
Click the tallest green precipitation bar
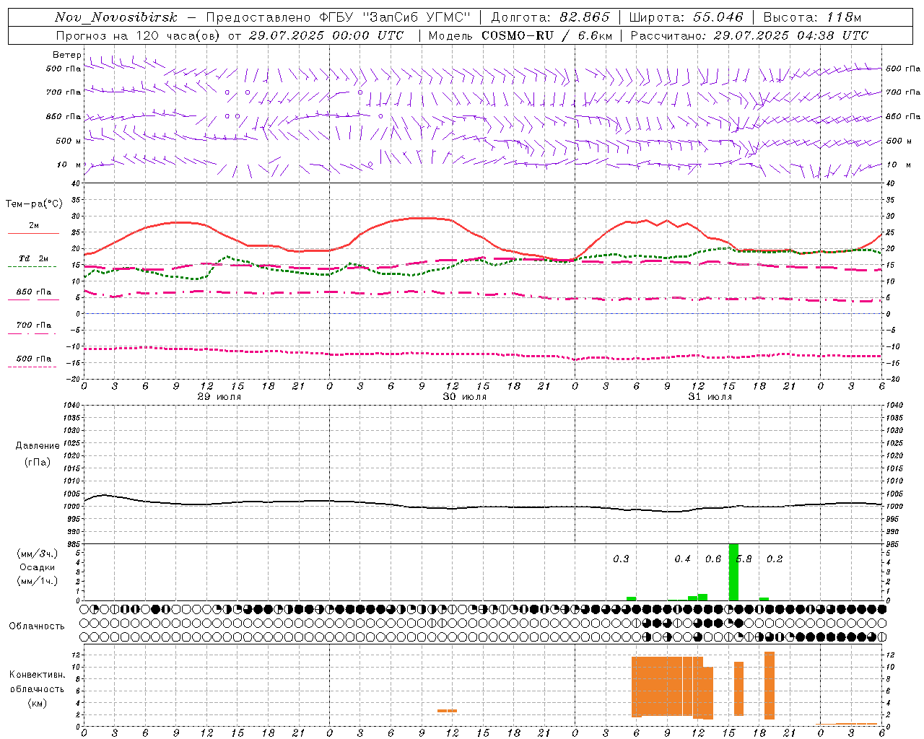[x=733, y=572]
